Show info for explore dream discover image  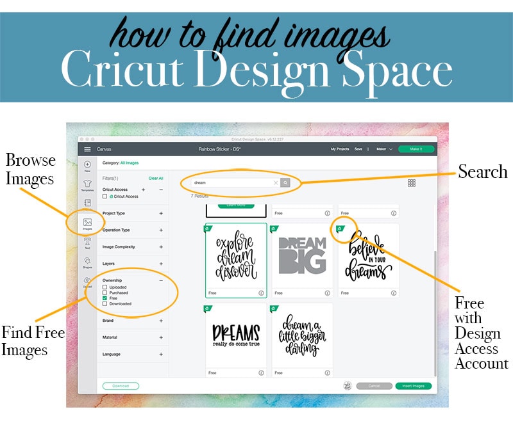point(261,293)
